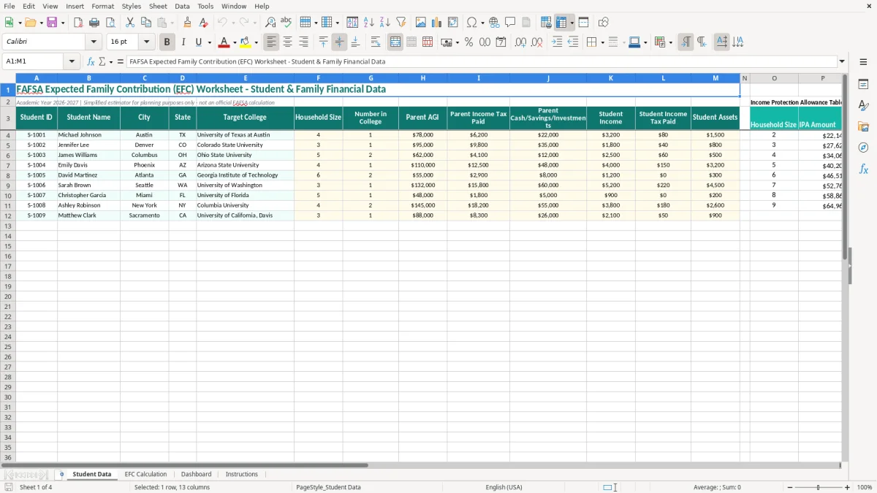Switch to the EFC Calculation sheet tab

pyautogui.click(x=145, y=474)
